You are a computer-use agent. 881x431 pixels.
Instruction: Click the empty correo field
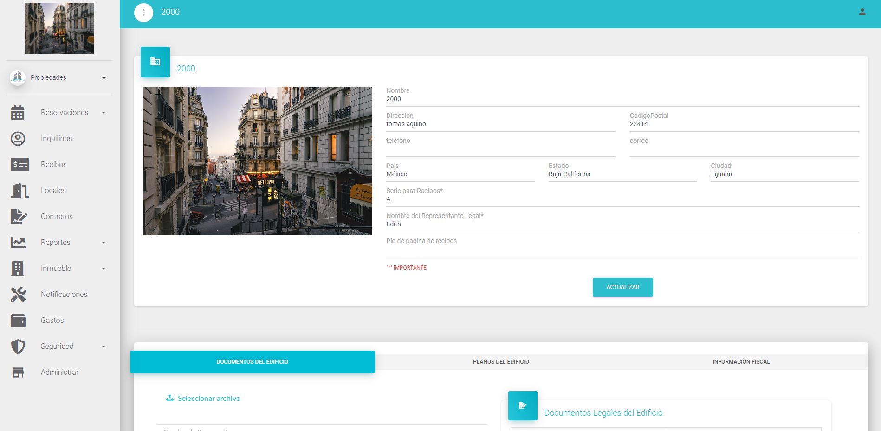[x=744, y=149]
